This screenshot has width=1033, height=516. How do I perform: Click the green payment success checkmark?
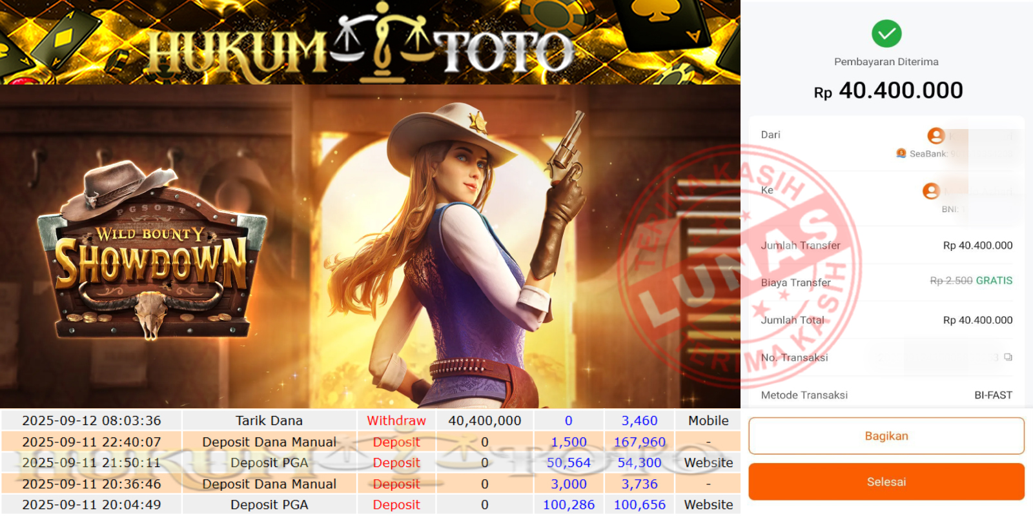point(886,34)
